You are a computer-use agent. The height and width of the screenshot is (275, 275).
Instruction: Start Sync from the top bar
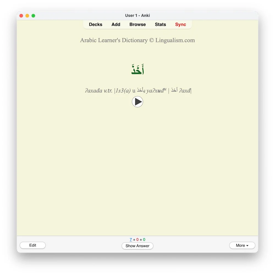point(180,24)
